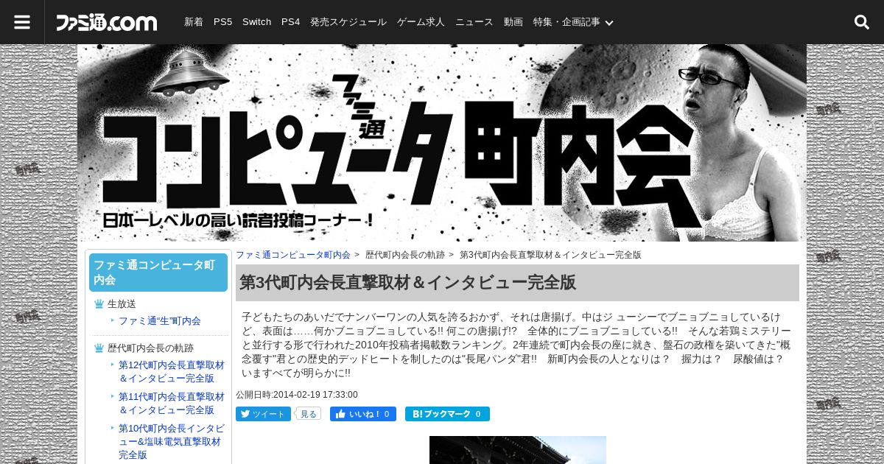Select the 生放送 sidebar section label
This screenshot has width=884, height=464.
pyautogui.click(x=122, y=304)
